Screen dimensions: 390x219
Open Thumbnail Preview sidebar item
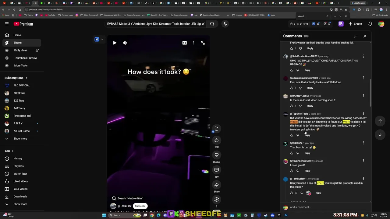[x=22, y=58]
